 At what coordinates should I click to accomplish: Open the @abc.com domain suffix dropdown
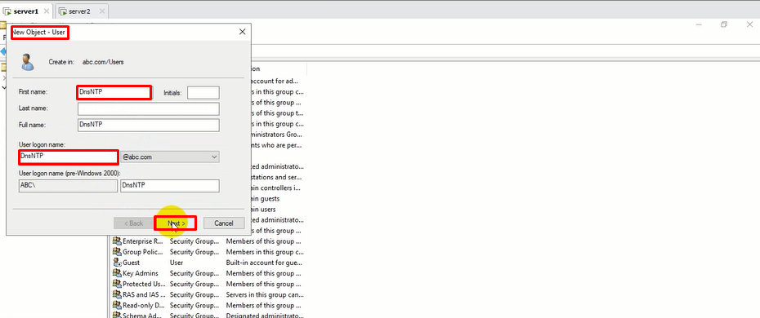coord(214,157)
